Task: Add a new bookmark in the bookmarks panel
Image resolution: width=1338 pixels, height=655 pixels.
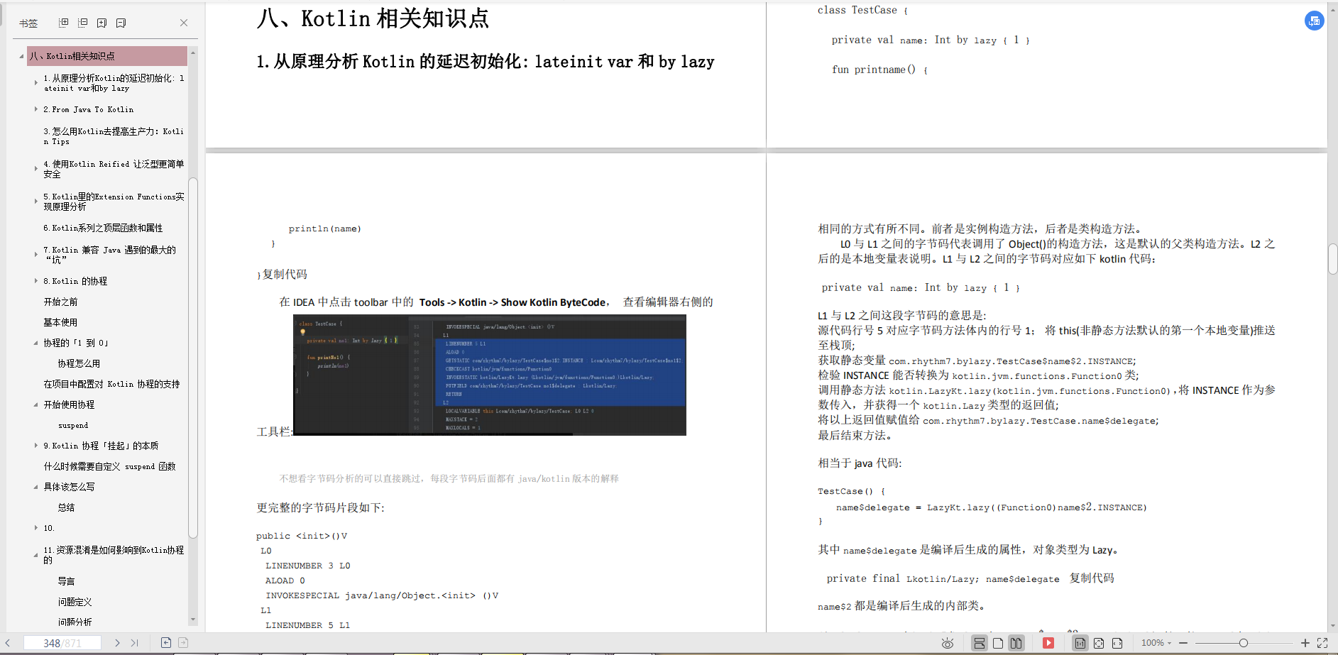Action: tap(102, 22)
